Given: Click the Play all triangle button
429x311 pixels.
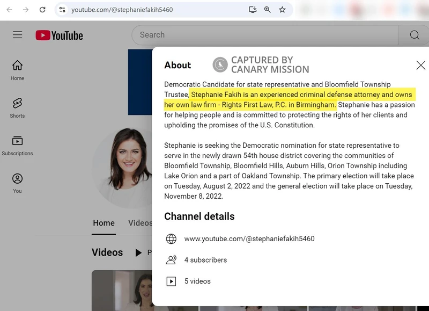Looking at the screenshot, I should (x=139, y=252).
